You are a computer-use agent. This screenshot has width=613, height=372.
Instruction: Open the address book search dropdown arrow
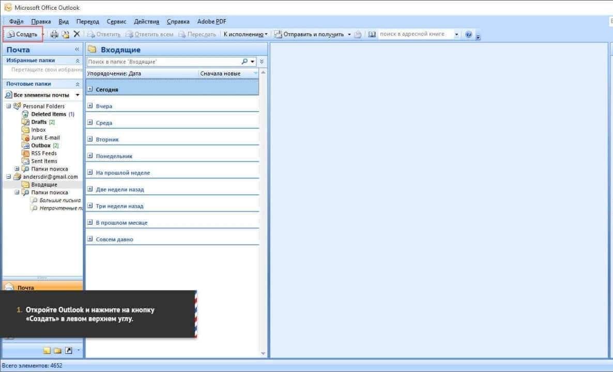(456, 35)
